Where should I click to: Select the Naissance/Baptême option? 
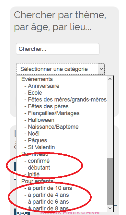coord(62,127)
